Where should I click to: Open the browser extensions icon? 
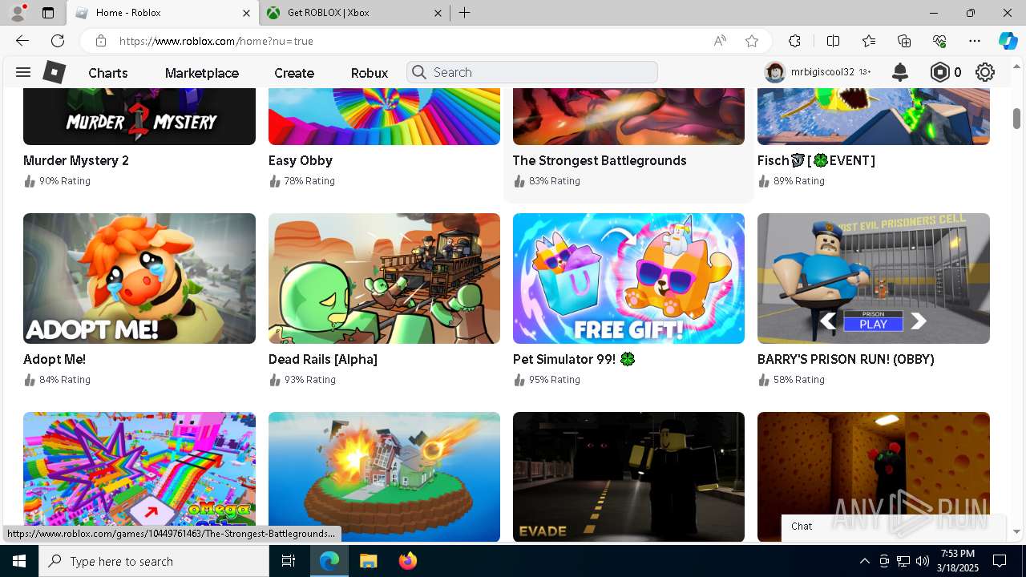(794, 41)
